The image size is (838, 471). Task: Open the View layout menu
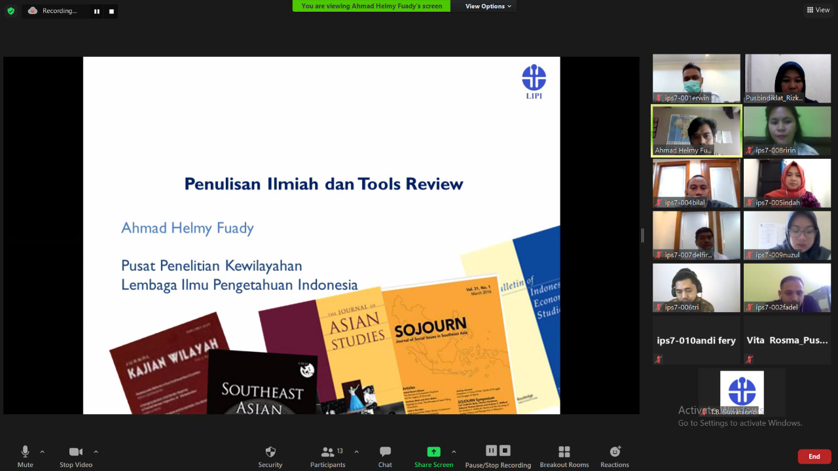tap(818, 10)
